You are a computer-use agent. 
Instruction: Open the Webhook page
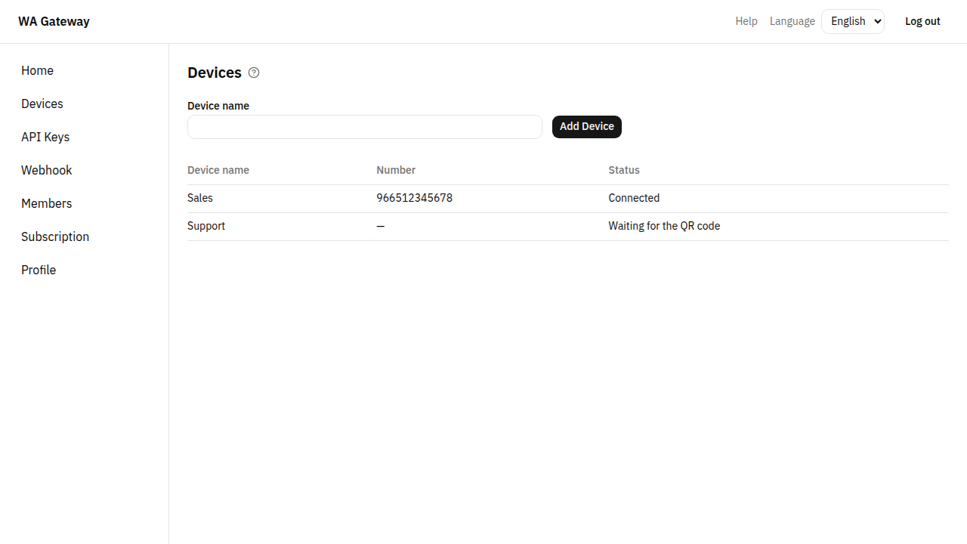tap(47, 170)
